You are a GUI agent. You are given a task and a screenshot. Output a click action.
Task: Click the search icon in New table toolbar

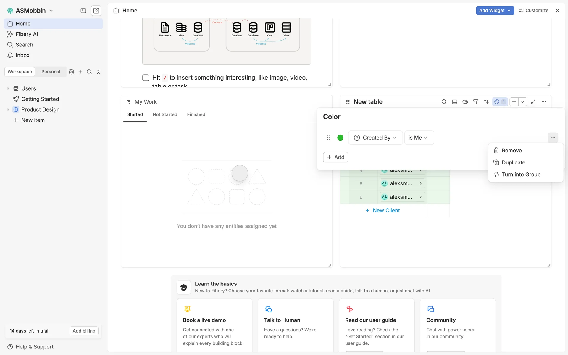tap(444, 102)
